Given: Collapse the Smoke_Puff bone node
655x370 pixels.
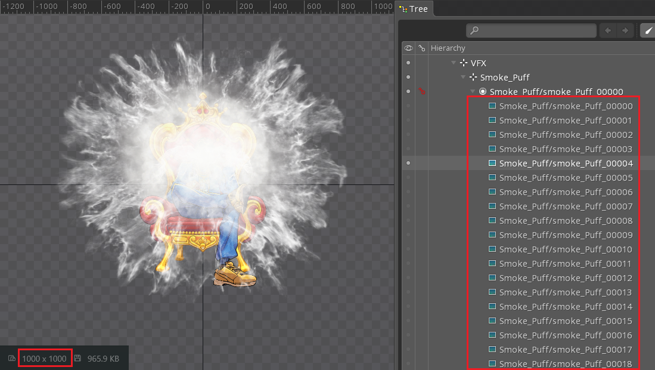Looking at the screenshot, I should (463, 78).
